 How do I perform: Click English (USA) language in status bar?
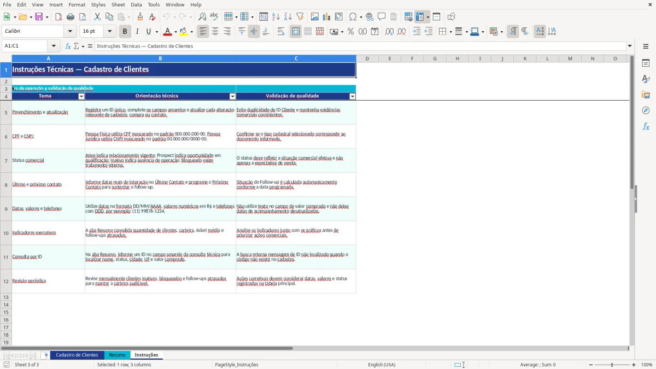[382, 365]
